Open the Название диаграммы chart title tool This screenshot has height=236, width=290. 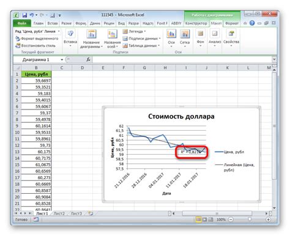point(91,39)
